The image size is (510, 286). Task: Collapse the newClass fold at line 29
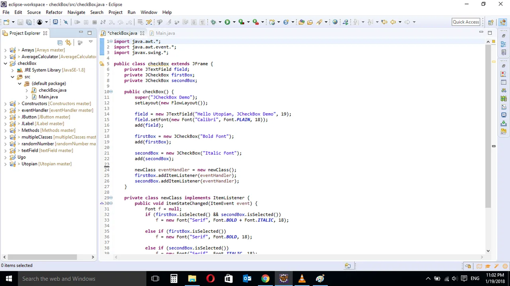(111, 198)
